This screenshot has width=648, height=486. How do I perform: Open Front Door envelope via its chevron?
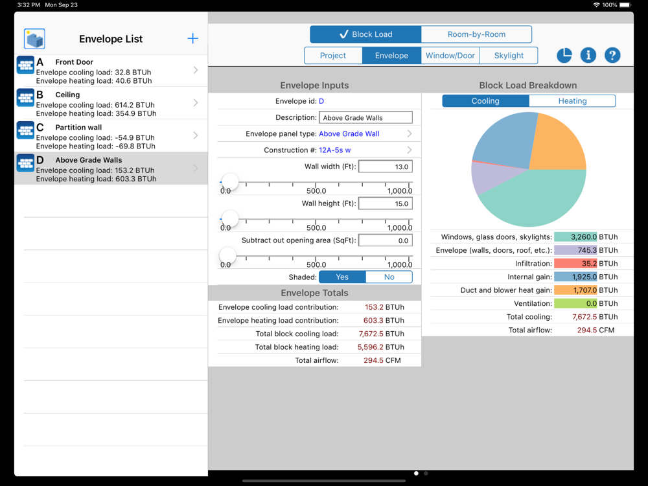pyautogui.click(x=196, y=70)
